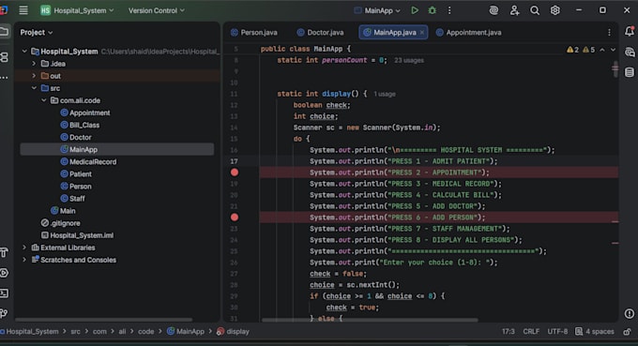This screenshot has width=638, height=346.
Task: Collapse the com.ali.code package
Action: pos(43,100)
